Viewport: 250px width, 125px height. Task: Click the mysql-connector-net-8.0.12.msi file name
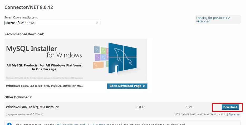point(24,114)
